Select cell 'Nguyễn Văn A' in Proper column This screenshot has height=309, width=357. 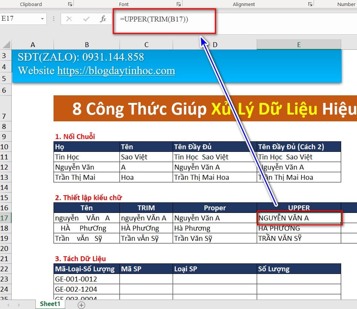click(x=215, y=218)
